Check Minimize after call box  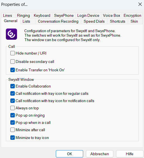coord(13,130)
